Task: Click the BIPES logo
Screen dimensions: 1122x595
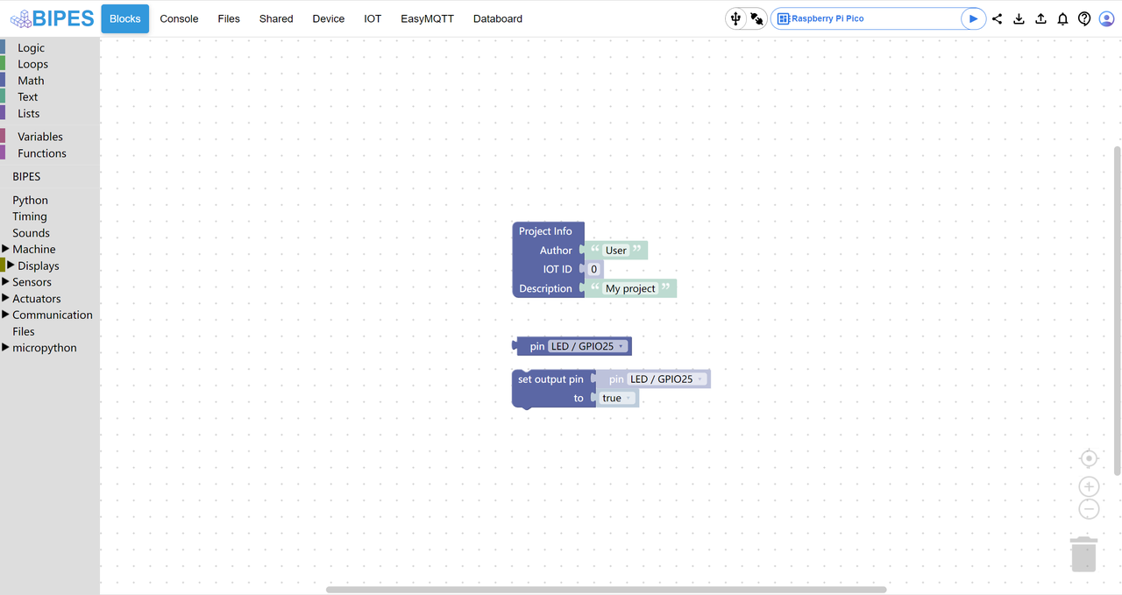Action: click(x=51, y=18)
